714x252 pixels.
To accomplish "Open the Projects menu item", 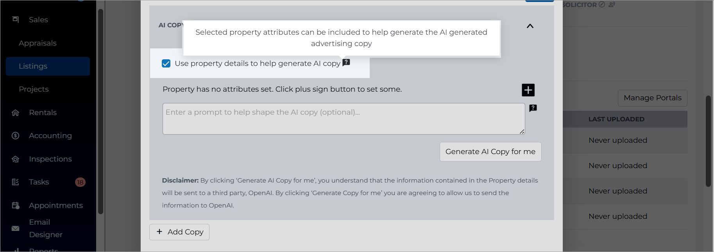I will (34, 89).
